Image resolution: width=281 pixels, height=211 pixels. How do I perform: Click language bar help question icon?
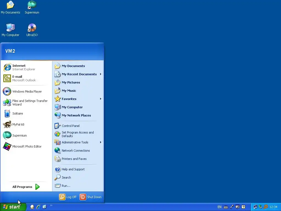[x=243, y=207]
